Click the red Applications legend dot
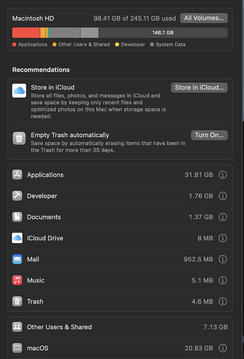 tap(14, 44)
